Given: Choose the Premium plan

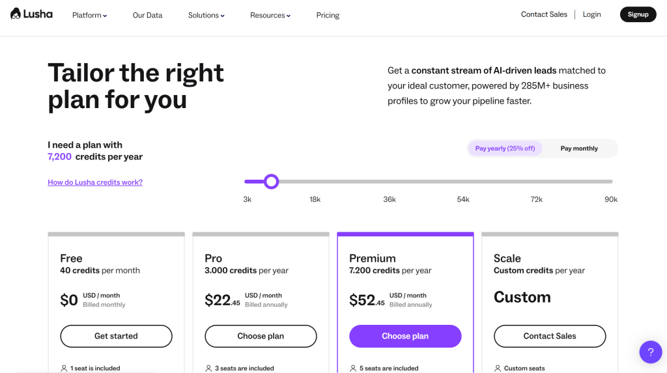Looking at the screenshot, I should [x=405, y=336].
